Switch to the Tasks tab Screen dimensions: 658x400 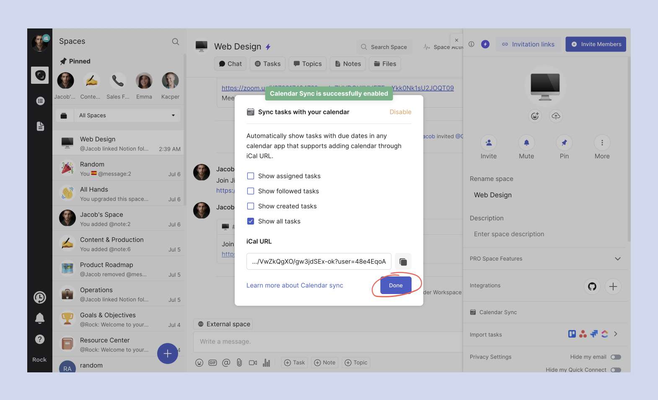(268, 64)
